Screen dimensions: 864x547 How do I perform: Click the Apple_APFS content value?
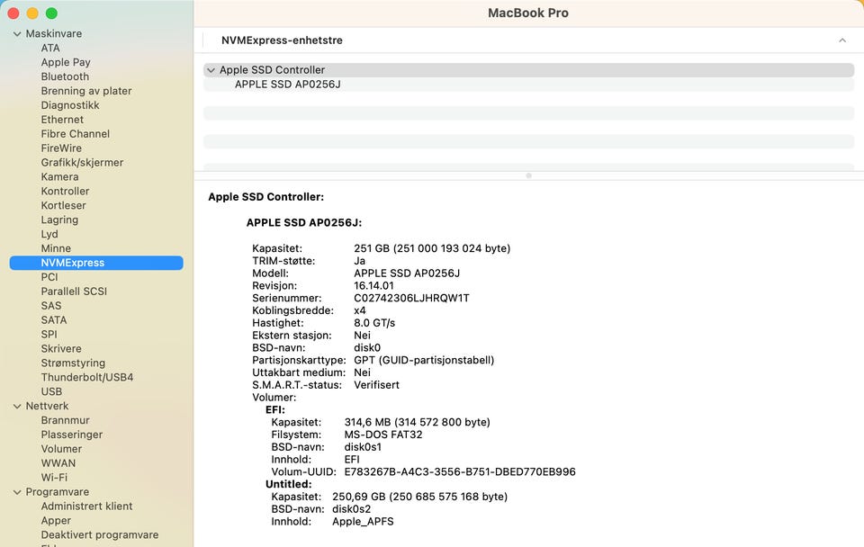pyautogui.click(x=363, y=522)
